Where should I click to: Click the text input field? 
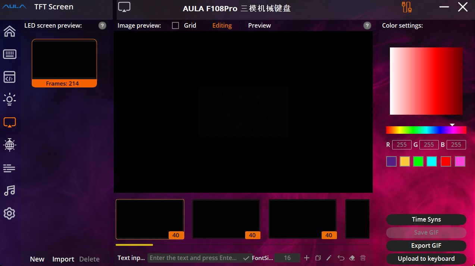point(195,258)
